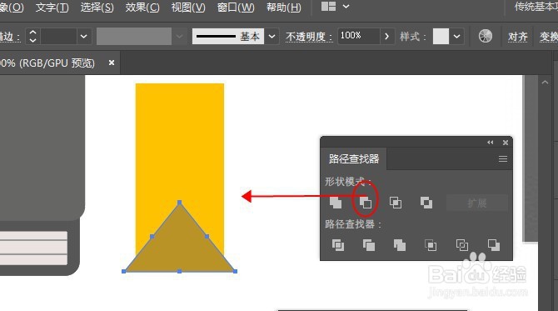Open the 窗口(W) menu
558x311 pixels.
[x=236, y=8]
